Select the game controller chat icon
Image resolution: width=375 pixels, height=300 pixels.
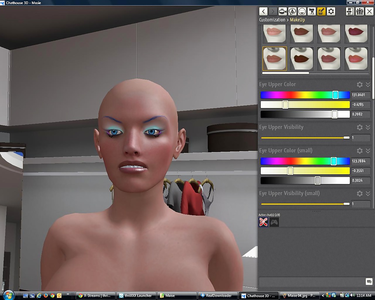pyautogui.click(x=274, y=222)
